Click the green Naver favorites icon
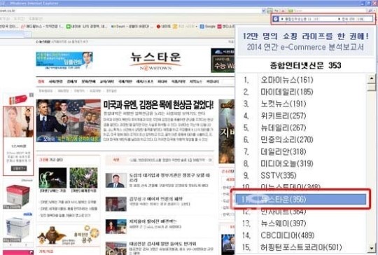The height and width of the screenshot is (255, 378). [68, 27]
